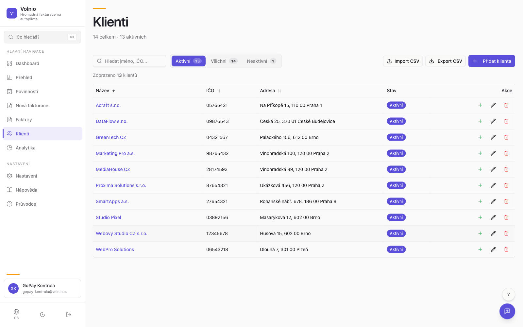
Task: Add invoice for Acraft s.r.o. via plus icon
Action: [480, 105]
